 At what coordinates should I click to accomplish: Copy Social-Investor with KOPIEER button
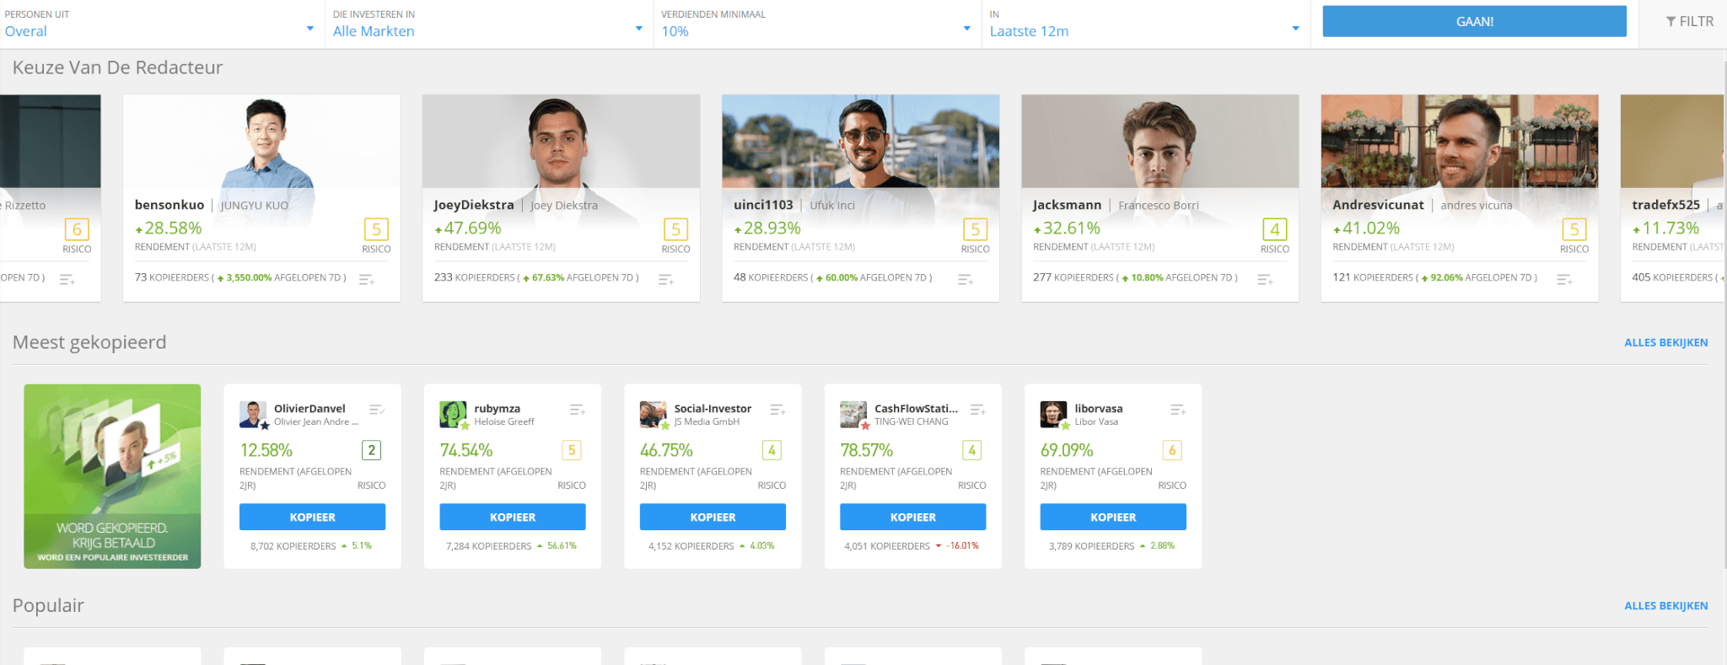pos(713,517)
